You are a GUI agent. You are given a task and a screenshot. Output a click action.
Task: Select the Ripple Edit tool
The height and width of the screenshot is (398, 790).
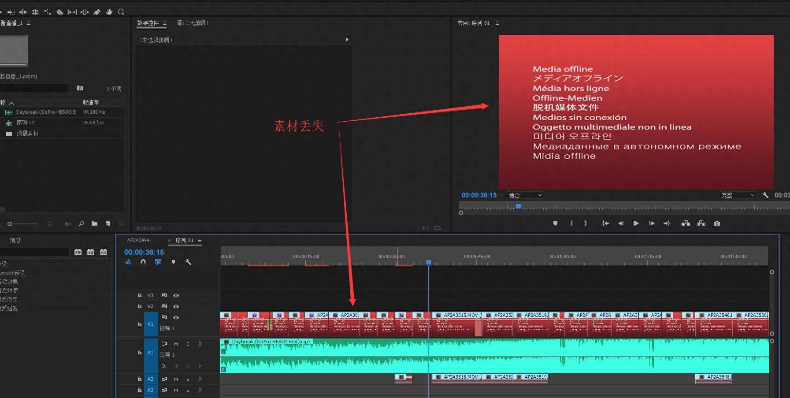tap(23, 12)
